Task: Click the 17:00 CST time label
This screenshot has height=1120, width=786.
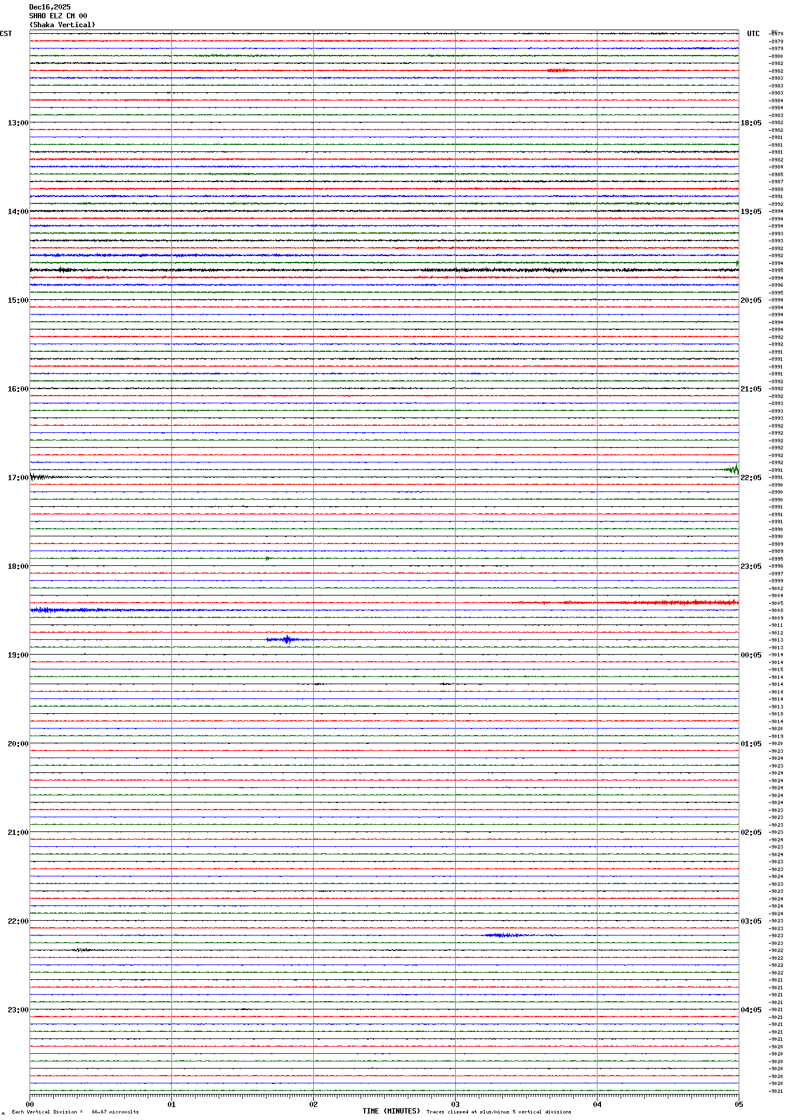Action: 18,478
